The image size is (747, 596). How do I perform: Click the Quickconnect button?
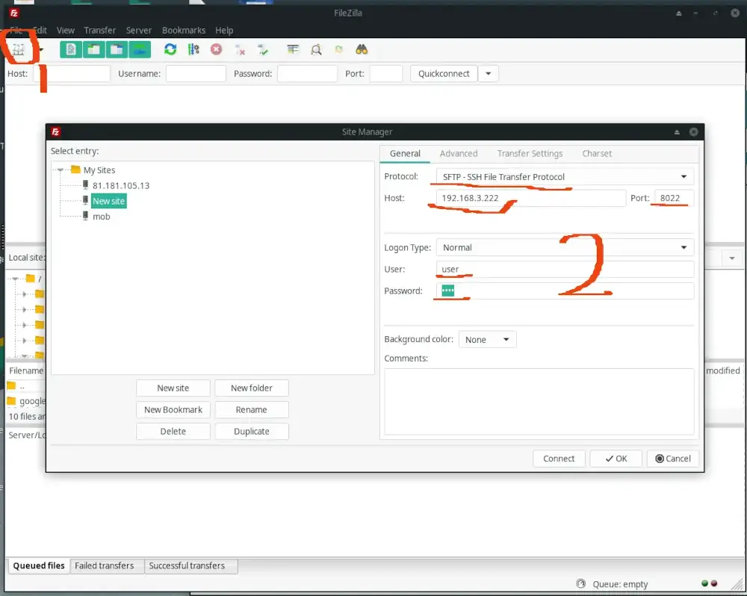(444, 74)
